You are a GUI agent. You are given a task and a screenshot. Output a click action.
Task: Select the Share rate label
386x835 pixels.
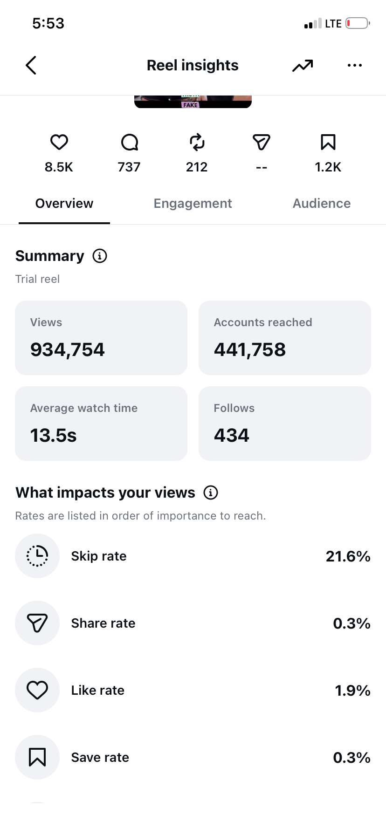(103, 623)
